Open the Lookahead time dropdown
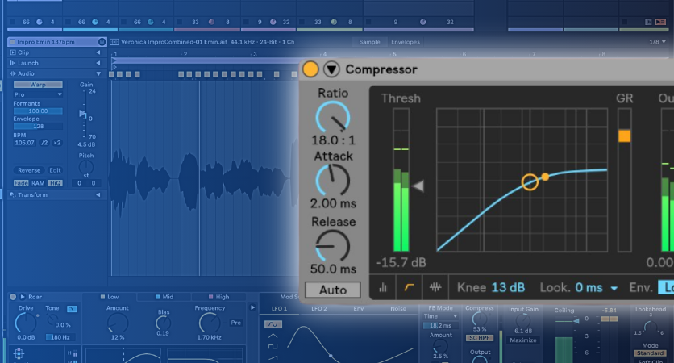This screenshot has height=363, width=674. [x=614, y=287]
